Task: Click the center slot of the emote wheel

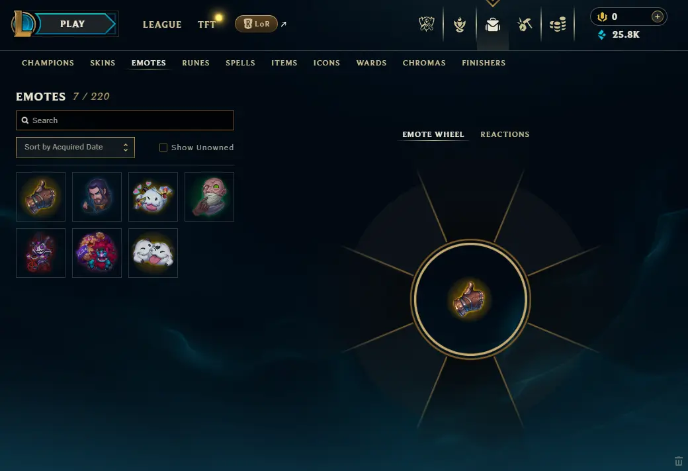Action: 470,300
